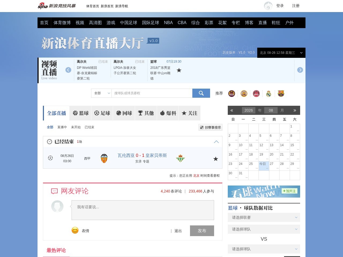This screenshot has width=343, height=257.
Task: Click the blue search magnifier button
Action: tap(201, 93)
